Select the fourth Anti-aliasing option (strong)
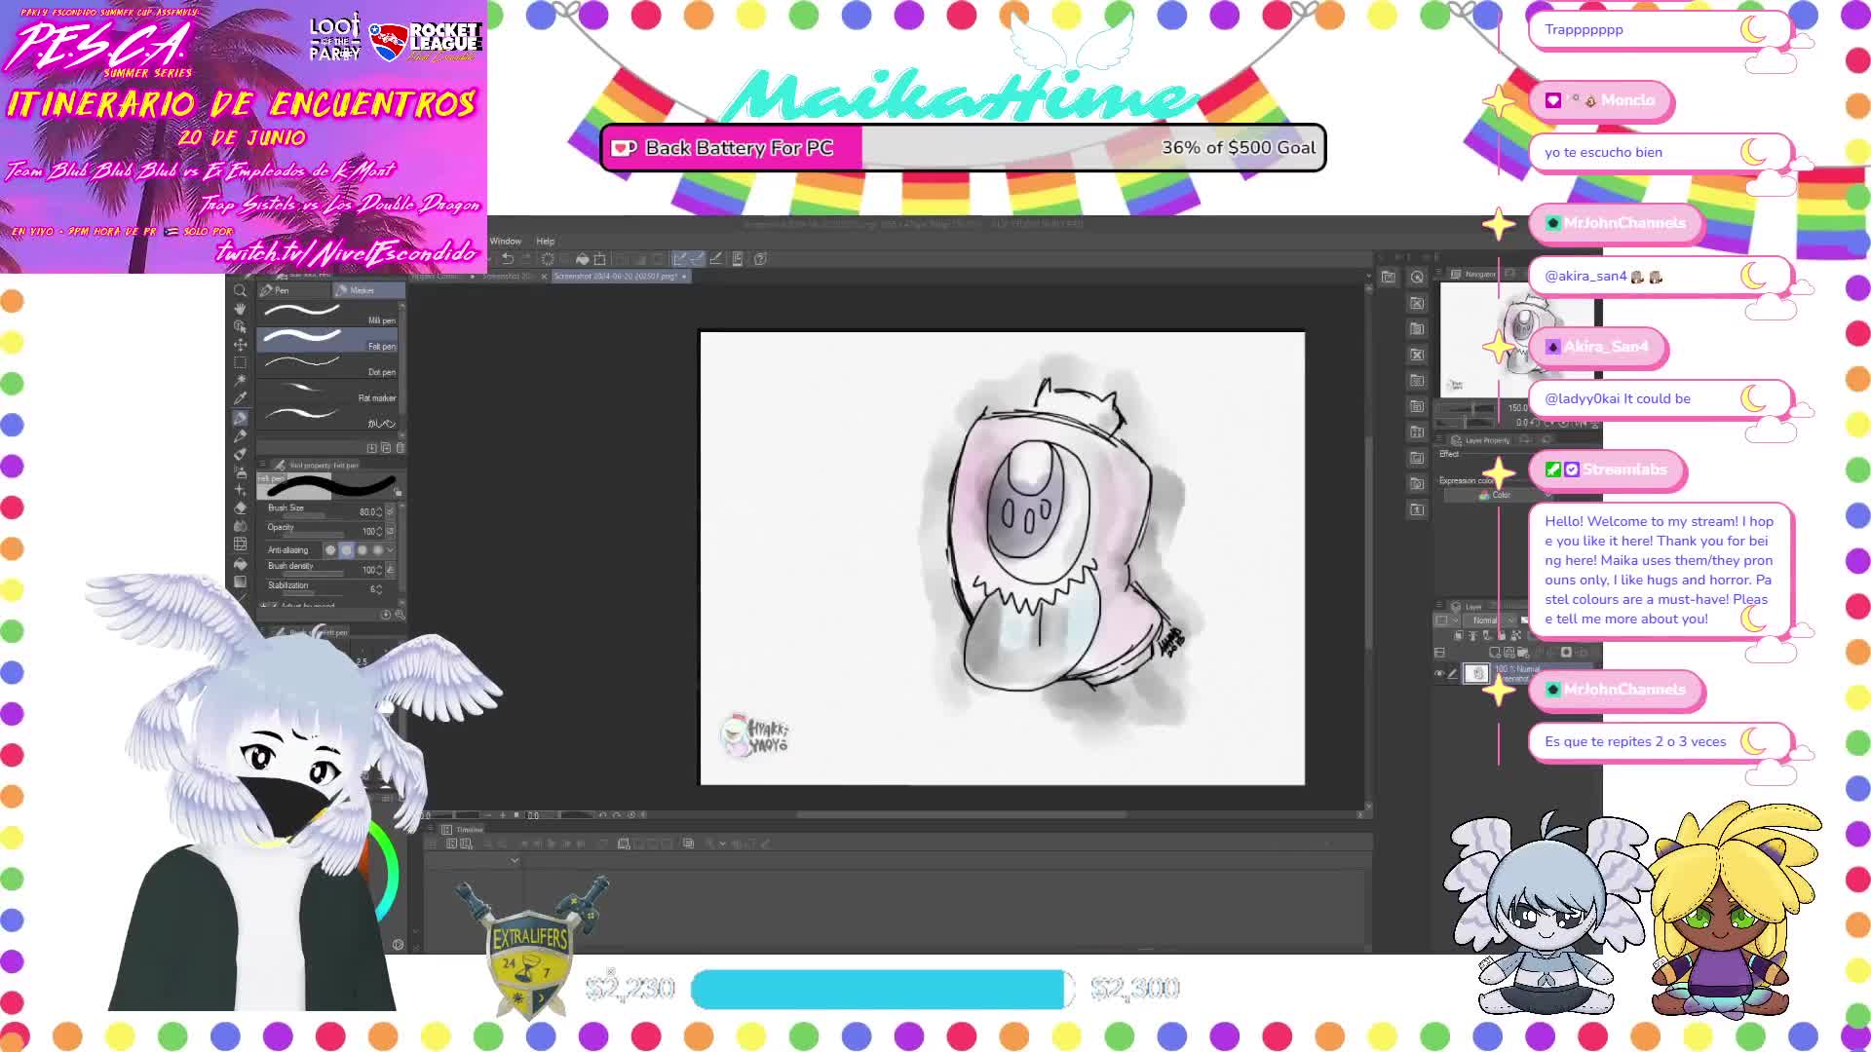This screenshot has height=1052, width=1871. 378,549
